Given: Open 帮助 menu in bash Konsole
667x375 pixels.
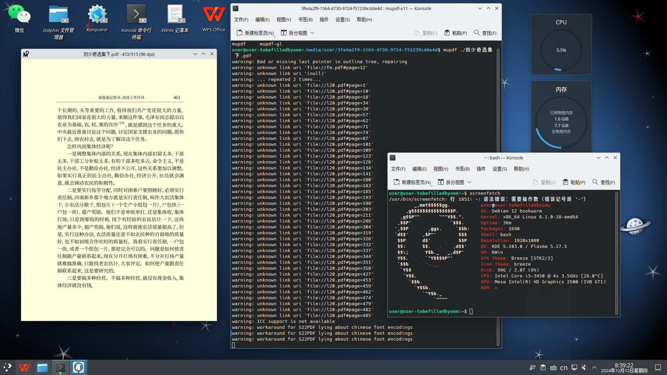Looking at the screenshot, I should 521,169.
